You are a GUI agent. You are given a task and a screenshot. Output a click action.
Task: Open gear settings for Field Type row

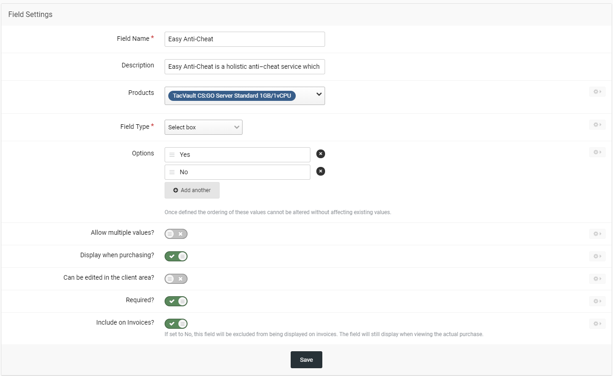pyautogui.click(x=597, y=124)
